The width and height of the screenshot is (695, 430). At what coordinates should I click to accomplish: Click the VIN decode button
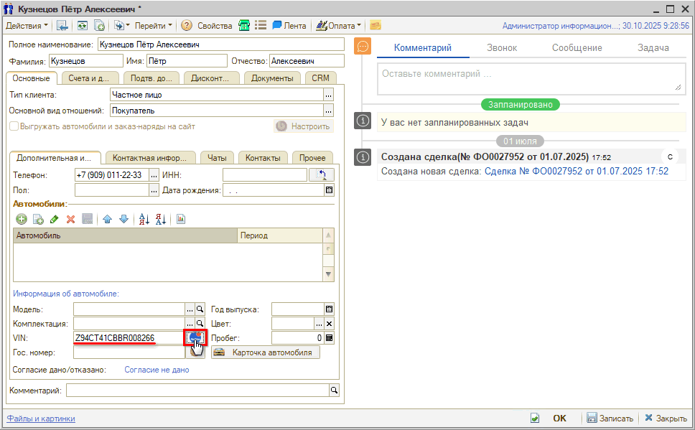195,337
